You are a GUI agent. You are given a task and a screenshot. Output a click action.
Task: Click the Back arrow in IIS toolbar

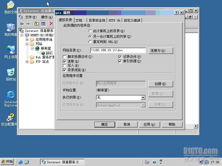(22, 24)
